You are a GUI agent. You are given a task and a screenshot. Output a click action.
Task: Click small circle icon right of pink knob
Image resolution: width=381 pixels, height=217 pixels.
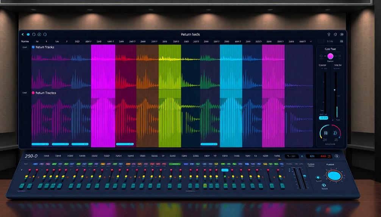pos(339,56)
